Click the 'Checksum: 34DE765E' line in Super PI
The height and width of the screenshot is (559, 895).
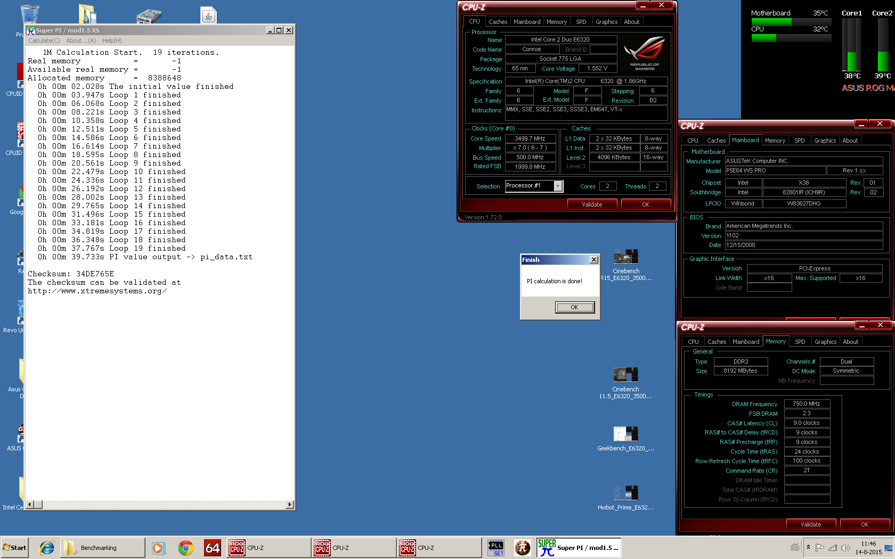point(71,274)
